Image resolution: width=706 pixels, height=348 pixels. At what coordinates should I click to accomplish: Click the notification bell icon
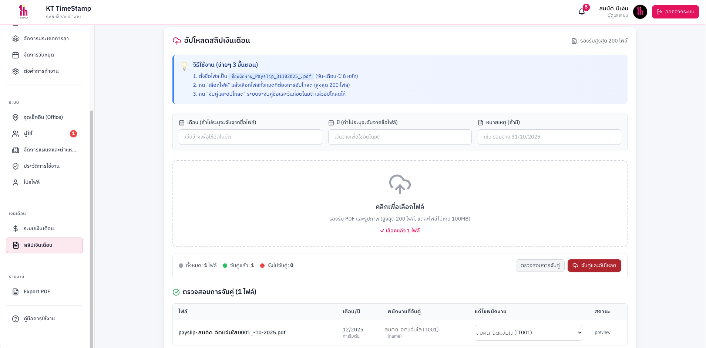582,12
